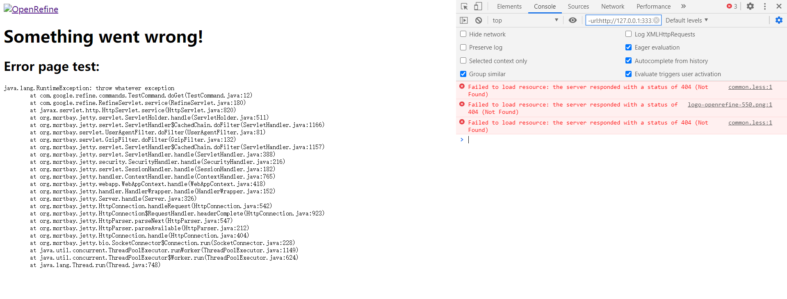Click the 'Something went wrong!' heading
Screen dimensions: 787x299
[x=103, y=37]
